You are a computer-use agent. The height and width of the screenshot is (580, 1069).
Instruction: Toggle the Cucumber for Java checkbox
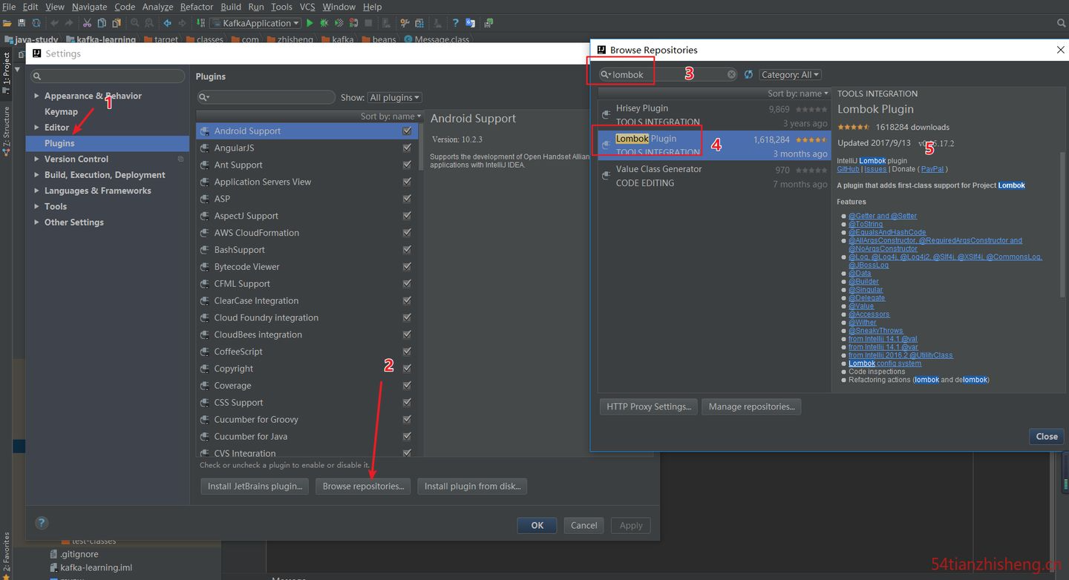[x=407, y=436]
